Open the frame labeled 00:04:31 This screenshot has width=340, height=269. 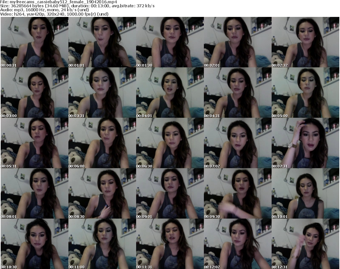(x=237, y=93)
